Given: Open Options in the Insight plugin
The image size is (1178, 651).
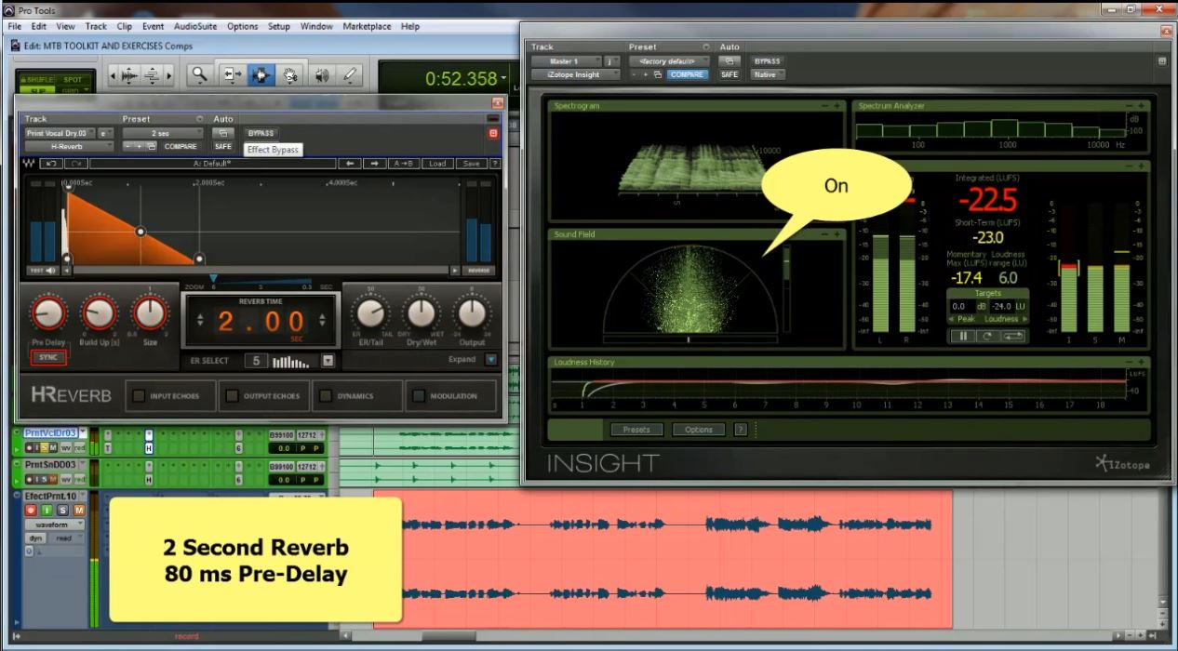Looking at the screenshot, I should (x=699, y=429).
